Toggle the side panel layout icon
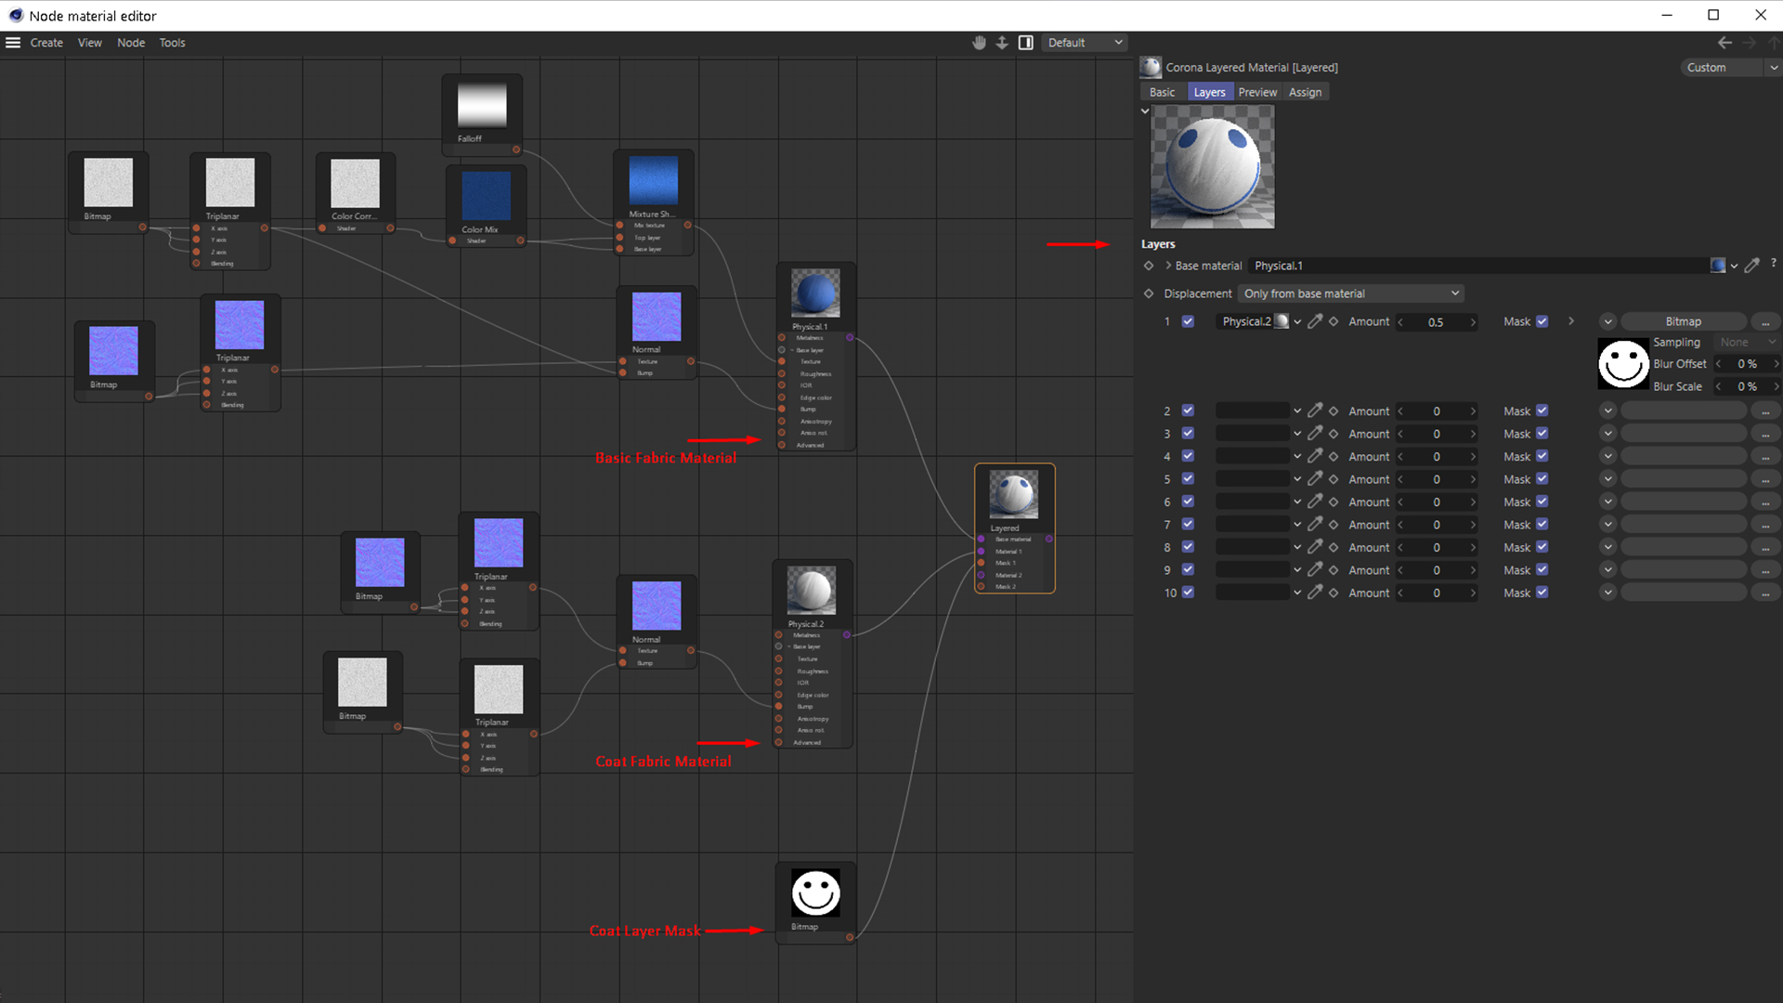This screenshot has height=1003, width=1783. point(1026,43)
